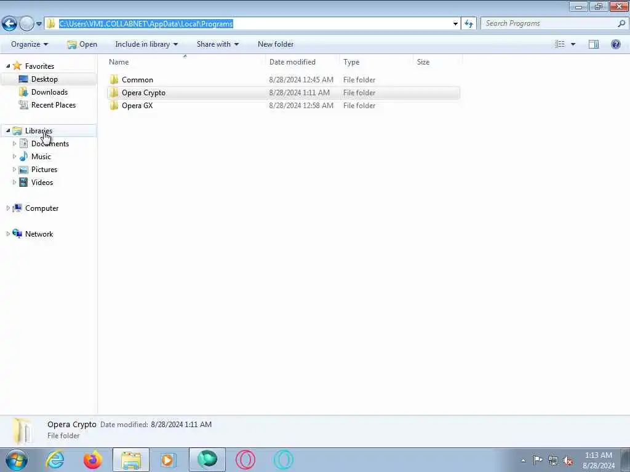The height and width of the screenshot is (472, 630).
Task: Change the view with the view icon
Action: coord(560,44)
